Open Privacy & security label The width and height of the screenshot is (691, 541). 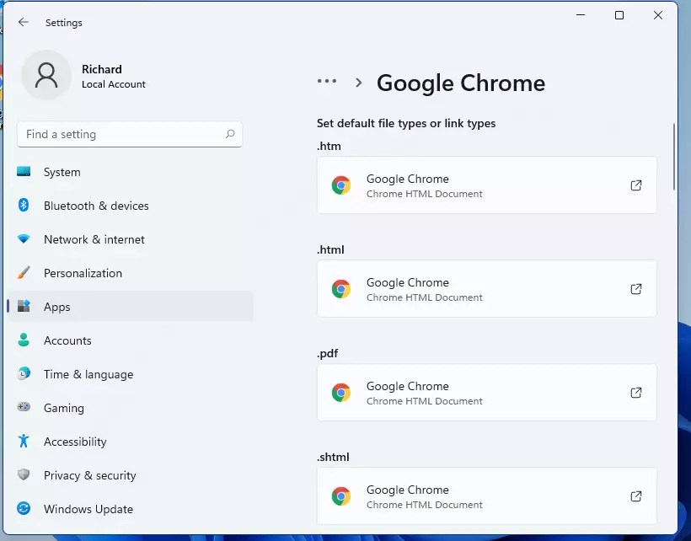[x=90, y=475]
